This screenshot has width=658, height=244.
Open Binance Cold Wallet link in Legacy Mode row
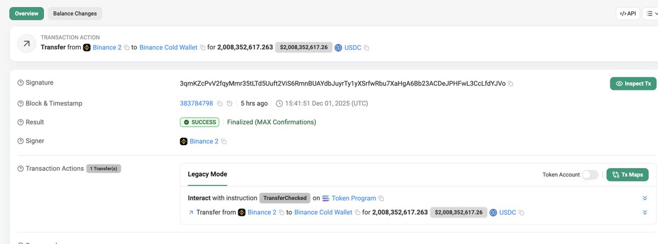point(324,212)
